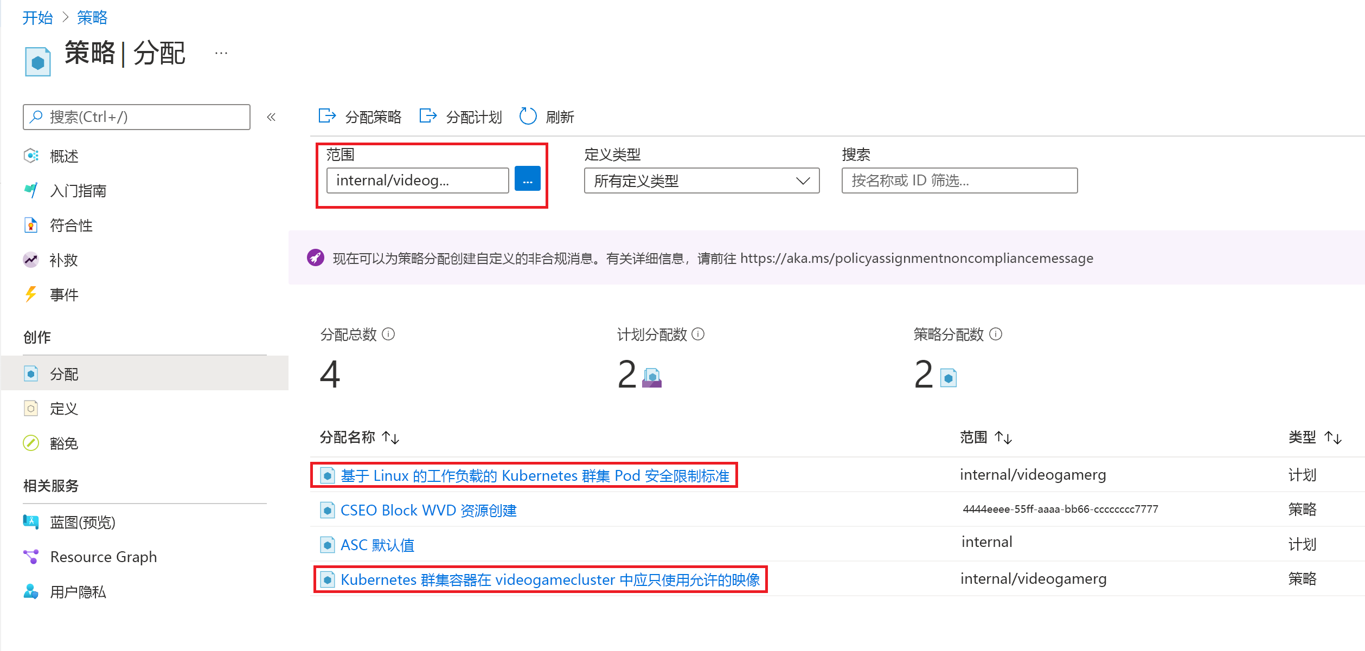
Task: Click the 概述 overview icon
Action: 31,156
